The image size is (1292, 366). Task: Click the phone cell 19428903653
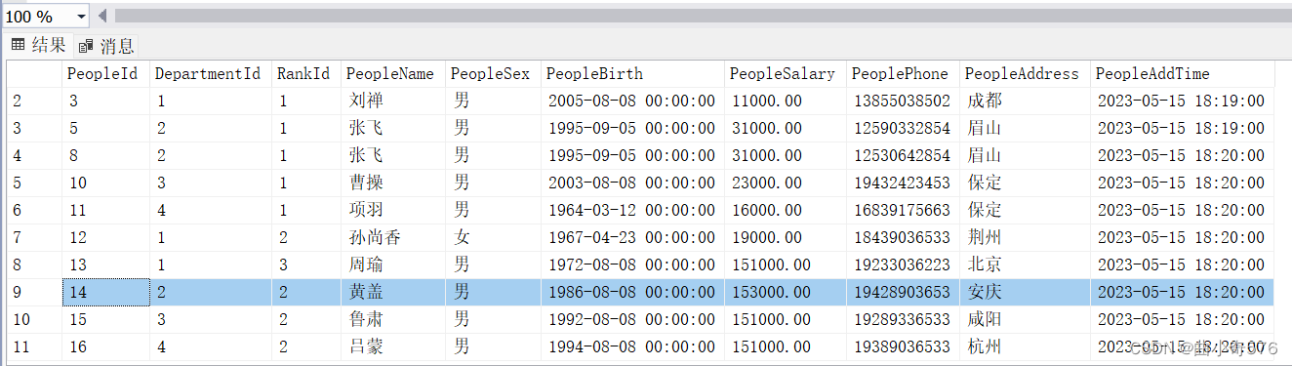tap(904, 292)
